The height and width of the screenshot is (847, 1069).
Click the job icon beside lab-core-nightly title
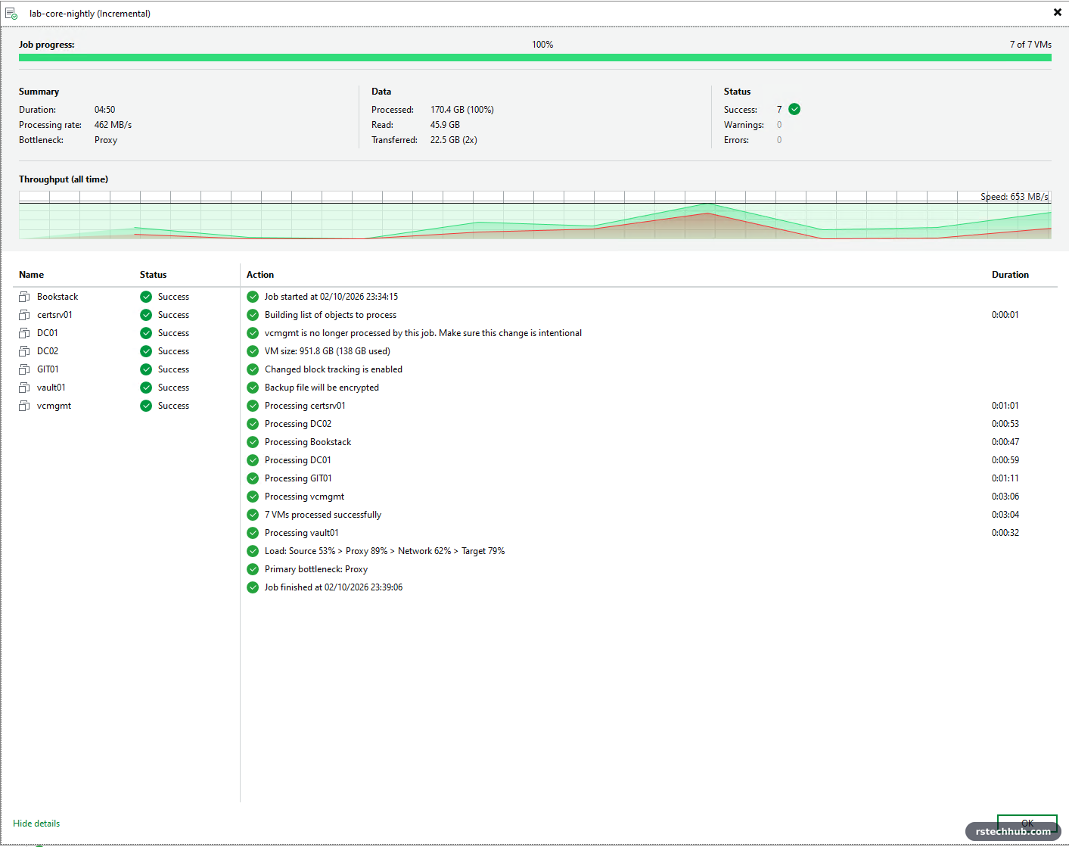[x=11, y=14]
